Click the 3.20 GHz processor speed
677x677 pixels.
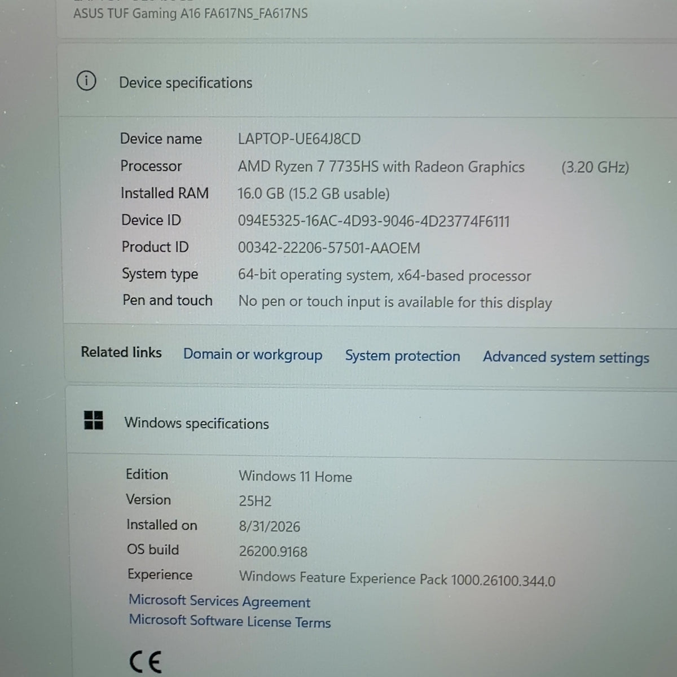(x=595, y=168)
